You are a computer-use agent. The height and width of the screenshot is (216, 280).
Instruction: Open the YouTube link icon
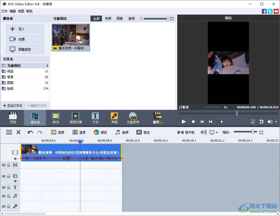pyautogui.click(x=276, y=11)
